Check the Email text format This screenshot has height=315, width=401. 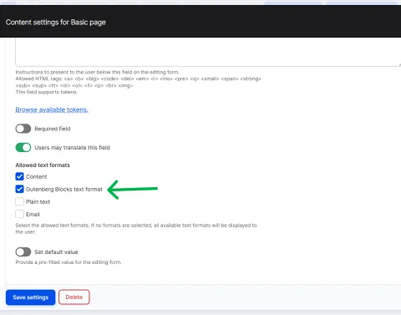pos(19,214)
